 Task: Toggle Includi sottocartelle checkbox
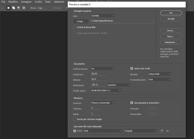(75, 27)
